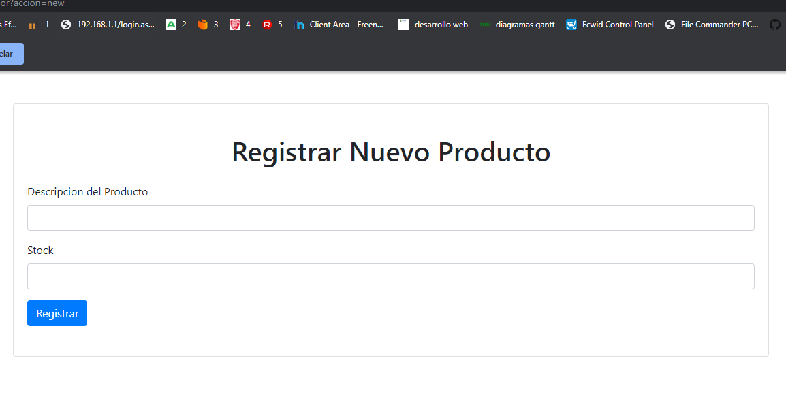Viewport: 786px width, 418px height.
Task: Open the desarrollo web bookmark
Action: [x=441, y=24]
